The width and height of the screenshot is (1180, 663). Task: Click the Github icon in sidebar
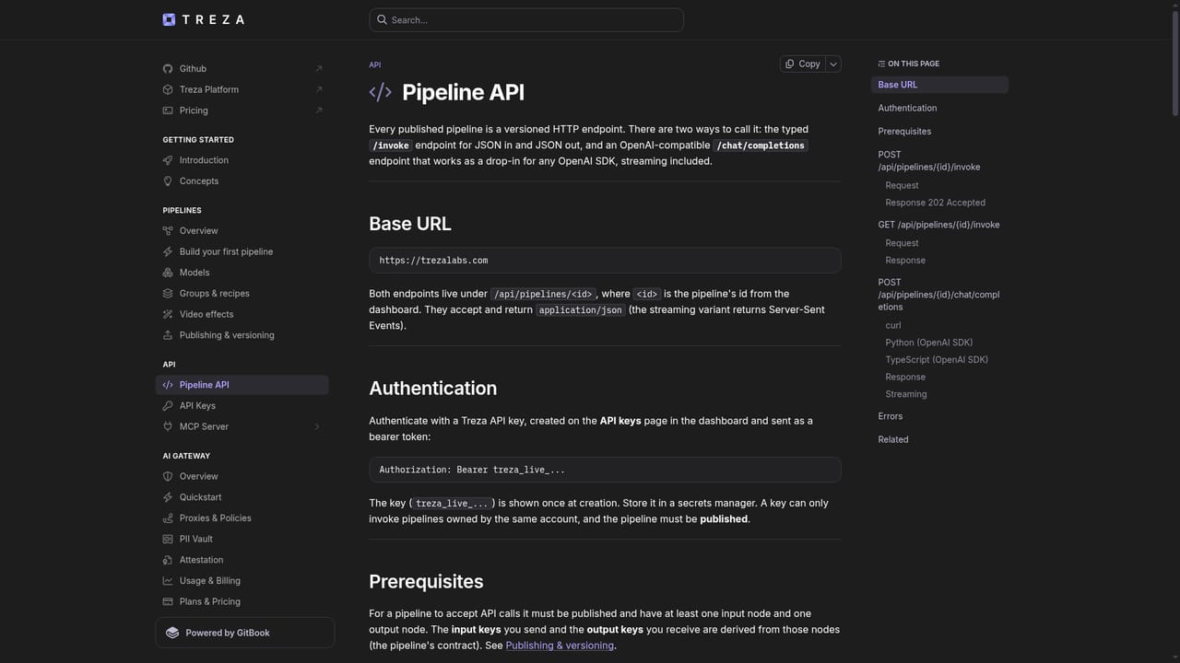point(168,69)
